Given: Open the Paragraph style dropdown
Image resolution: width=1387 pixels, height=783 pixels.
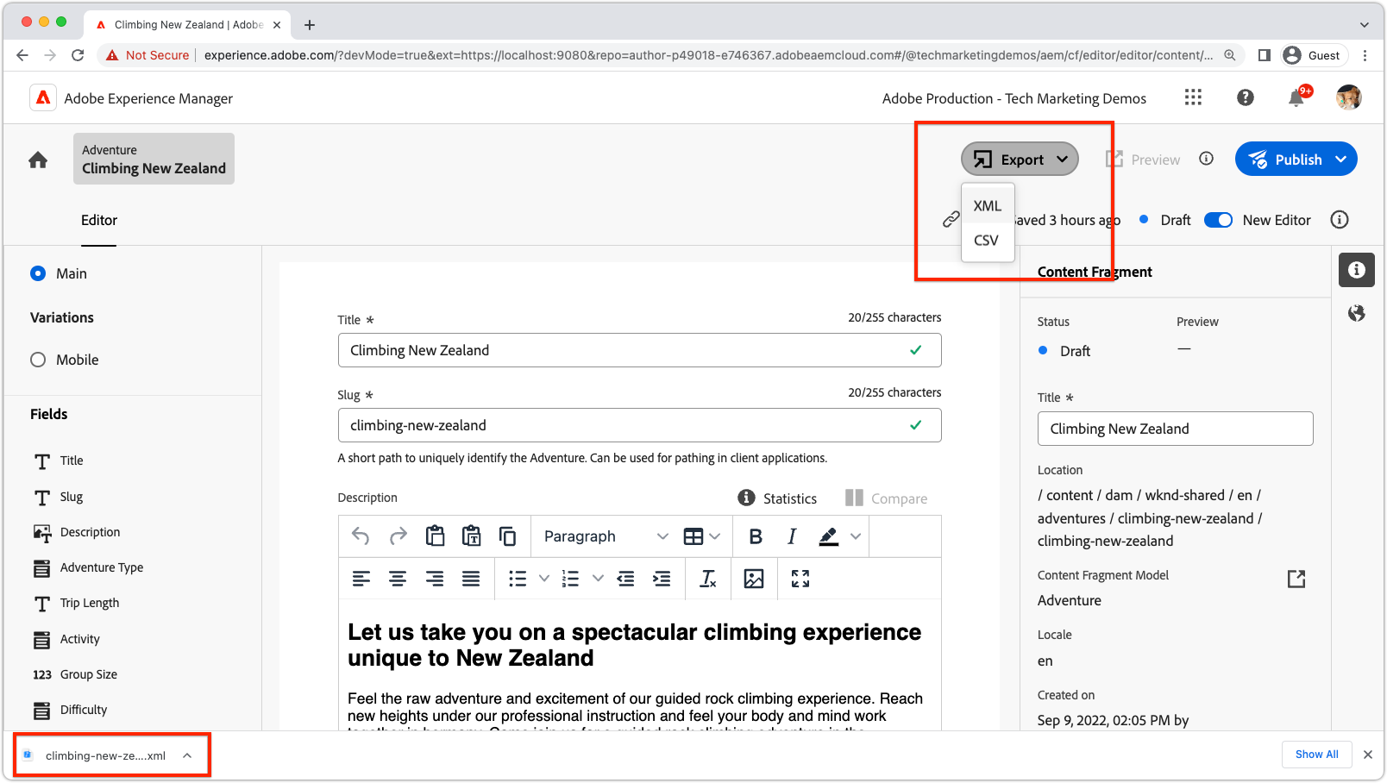Looking at the screenshot, I should click(x=606, y=536).
